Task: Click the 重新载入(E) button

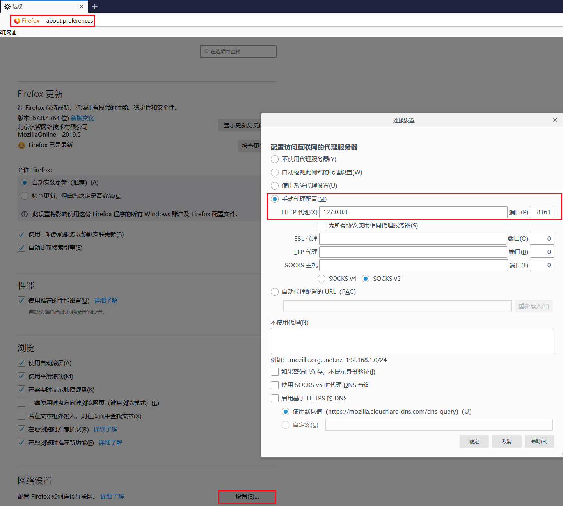Action: (534, 306)
